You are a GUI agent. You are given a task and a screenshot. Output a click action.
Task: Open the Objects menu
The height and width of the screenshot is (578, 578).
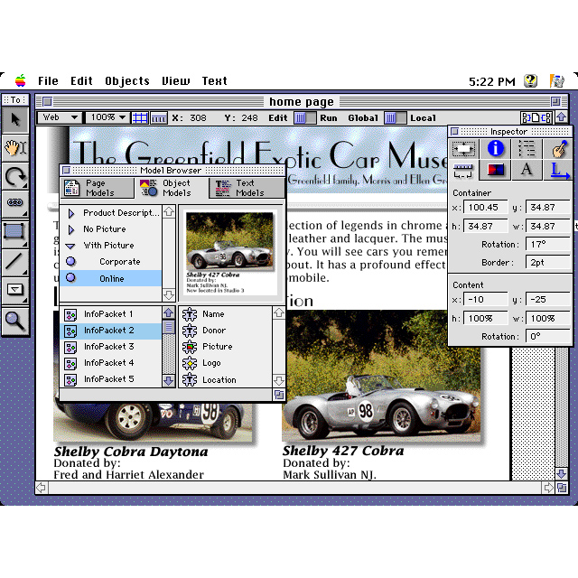pos(127,80)
